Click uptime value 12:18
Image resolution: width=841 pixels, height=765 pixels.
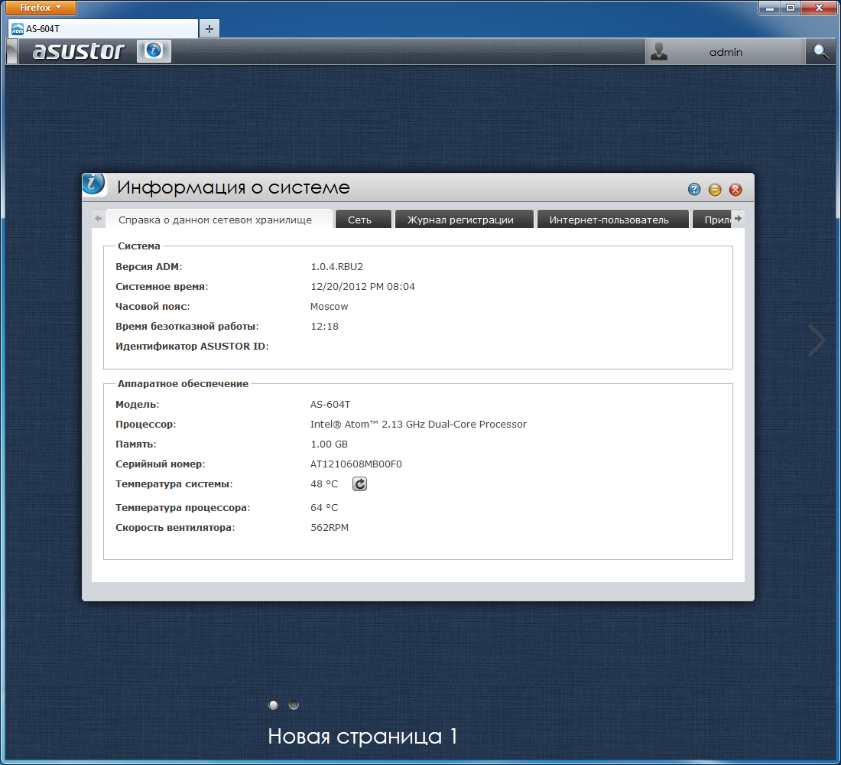click(324, 326)
